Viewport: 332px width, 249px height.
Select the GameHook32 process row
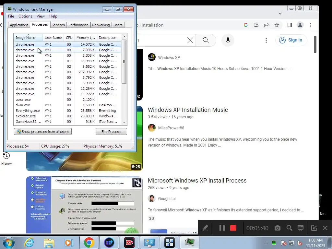point(67,122)
